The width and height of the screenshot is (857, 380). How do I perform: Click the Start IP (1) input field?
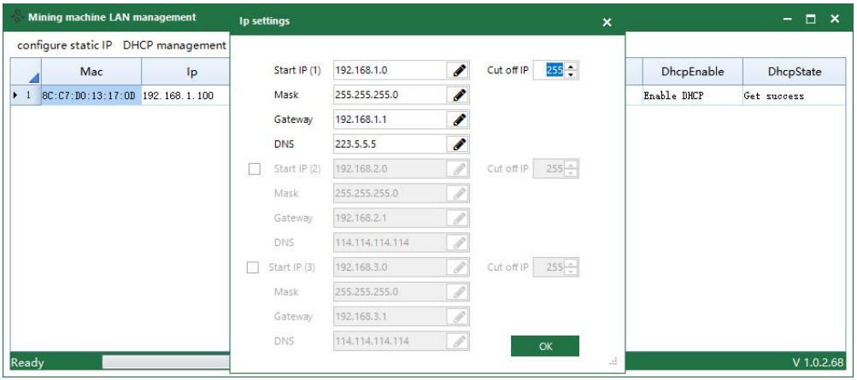(388, 70)
